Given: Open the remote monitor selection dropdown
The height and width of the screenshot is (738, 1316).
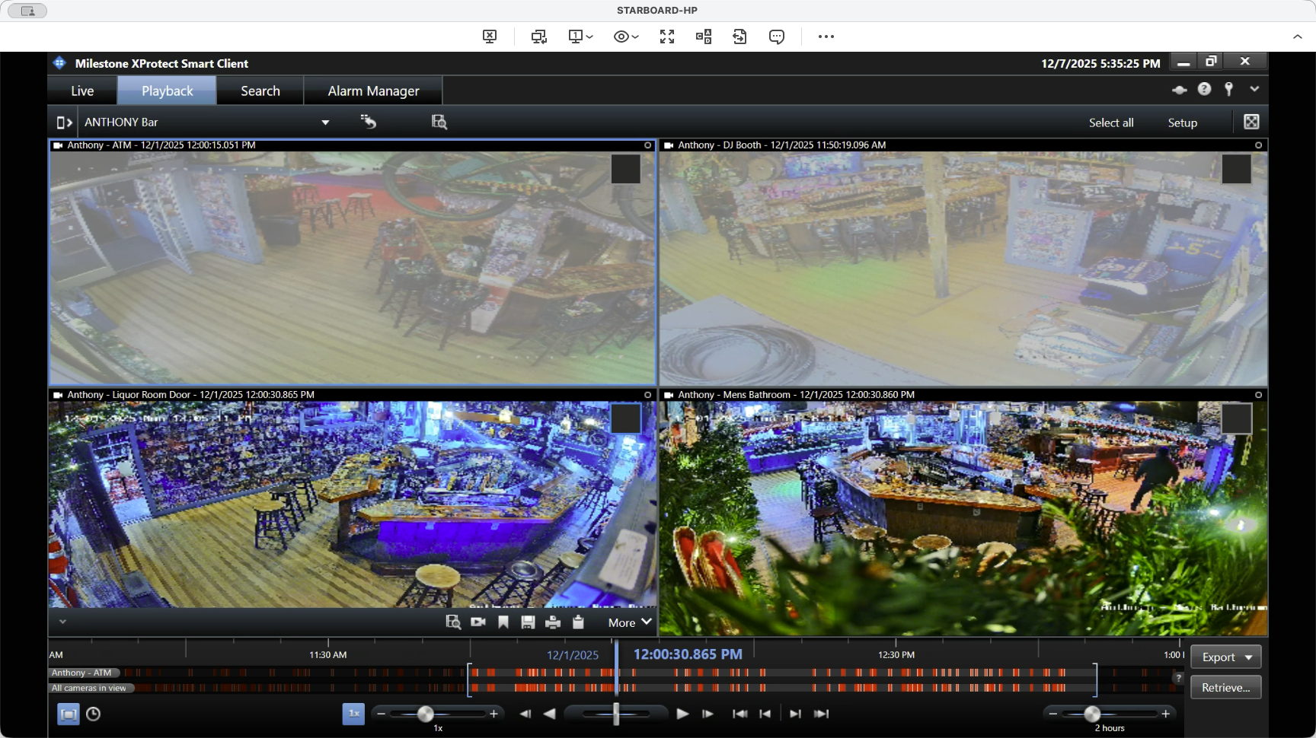Looking at the screenshot, I should tap(580, 37).
